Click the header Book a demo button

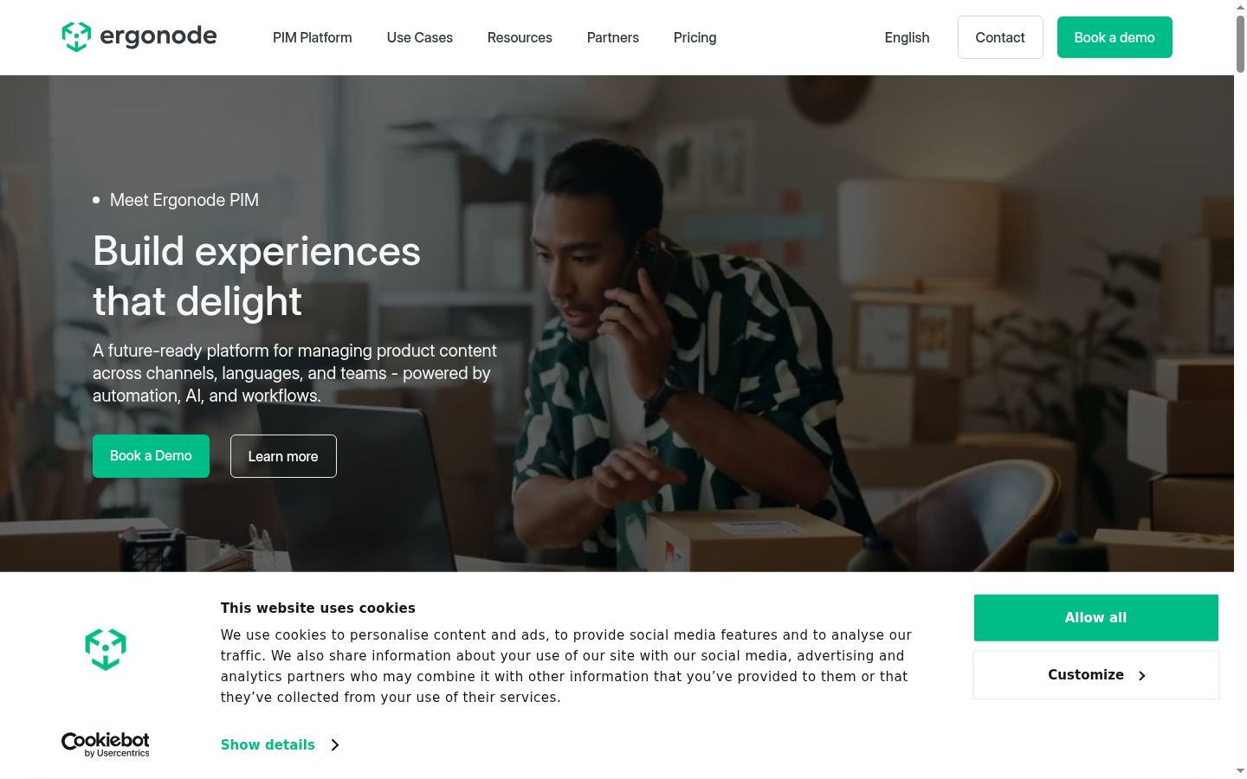point(1115,37)
